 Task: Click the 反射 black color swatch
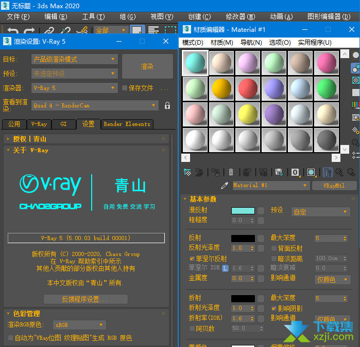pos(243,239)
